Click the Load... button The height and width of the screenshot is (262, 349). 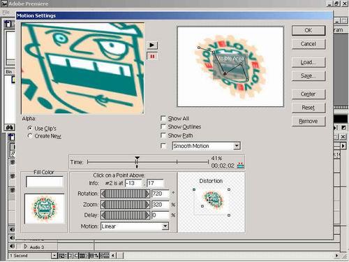(309, 62)
